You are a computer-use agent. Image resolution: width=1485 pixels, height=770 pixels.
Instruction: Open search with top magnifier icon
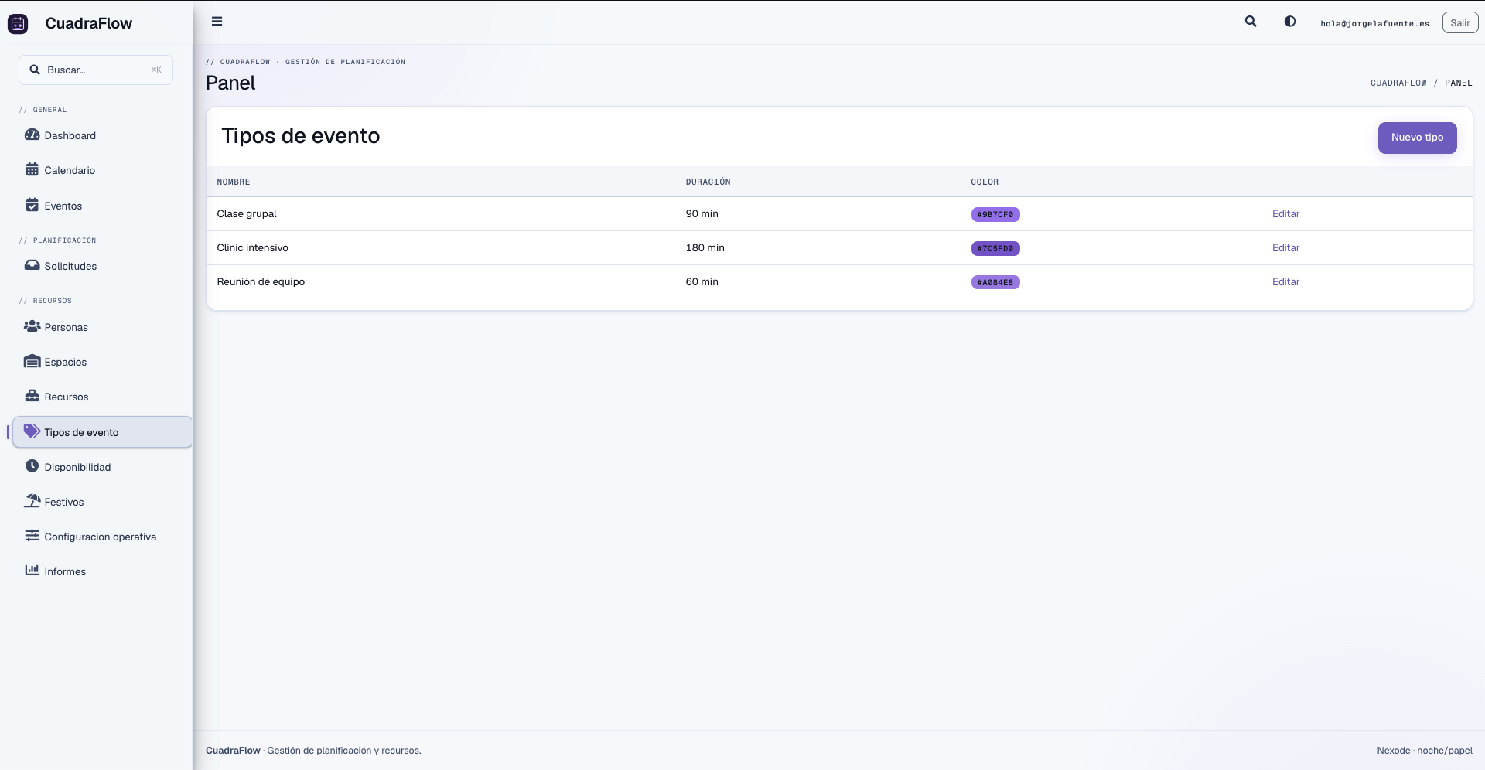[x=1251, y=22]
